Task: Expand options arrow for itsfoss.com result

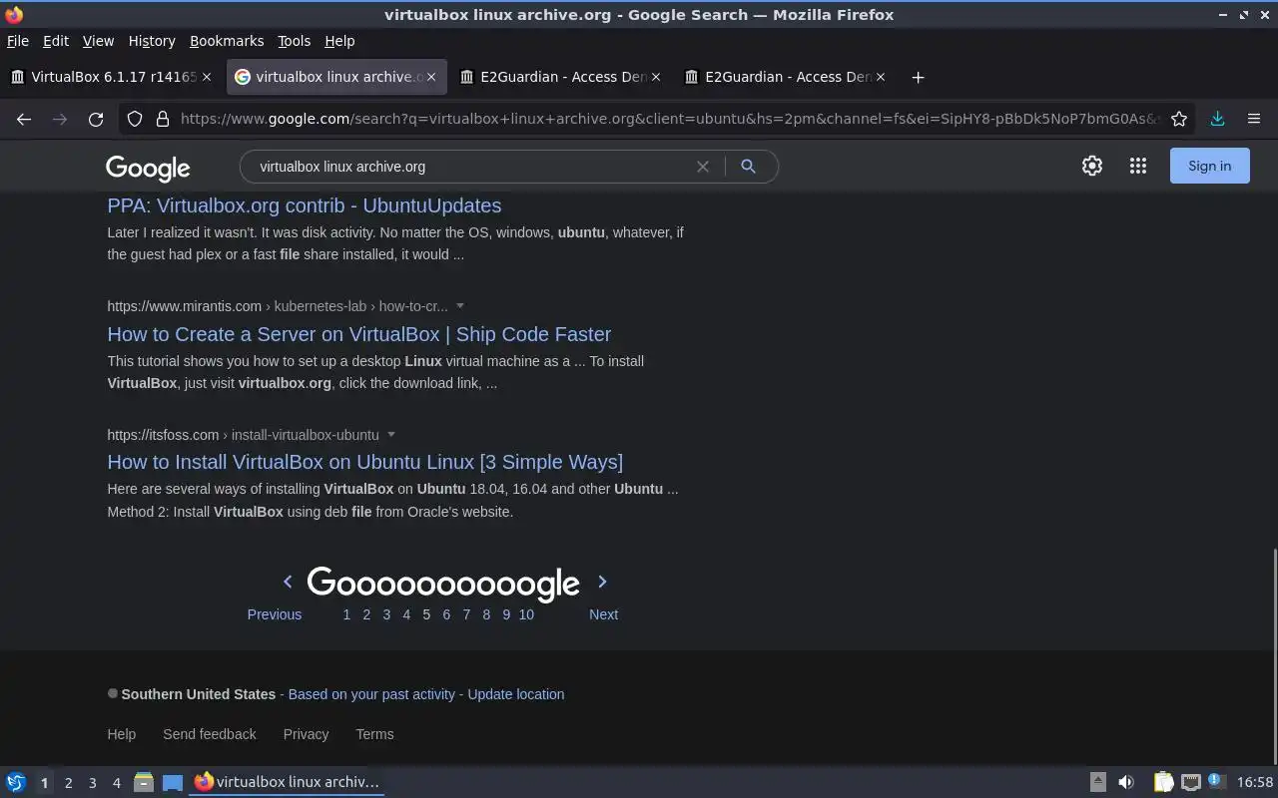Action: [x=391, y=435]
